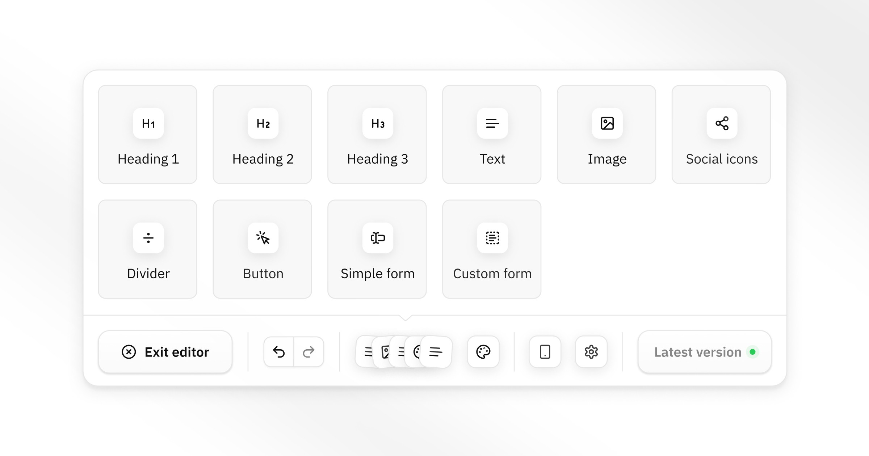Open the color palette theme settings
869x456 pixels.
tap(483, 352)
